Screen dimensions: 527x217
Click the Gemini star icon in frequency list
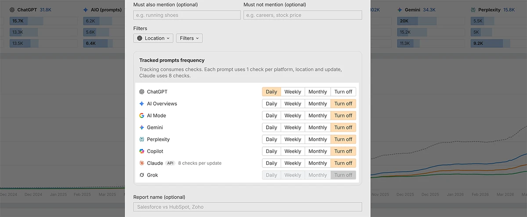(x=142, y=128)
